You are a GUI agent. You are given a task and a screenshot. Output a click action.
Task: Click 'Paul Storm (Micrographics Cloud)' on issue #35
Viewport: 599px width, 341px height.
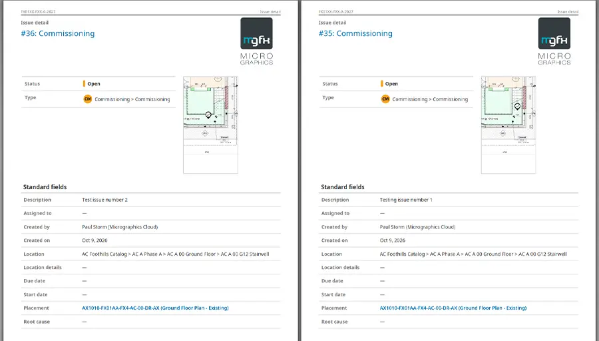[417, 227]
